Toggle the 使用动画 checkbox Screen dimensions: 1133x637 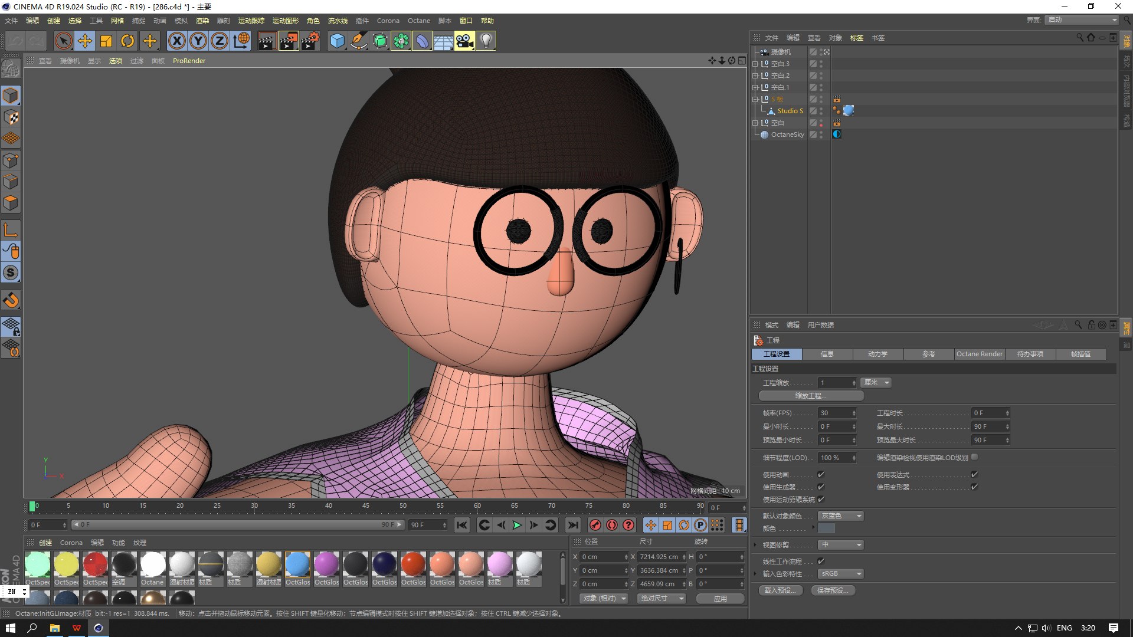click(x=821, y=475)
